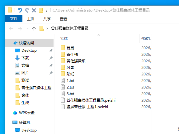The width and height of the screenshot is (179, 134).
Task: Open the quick access toolbar dropdown arrow
Action: point(46,11)
